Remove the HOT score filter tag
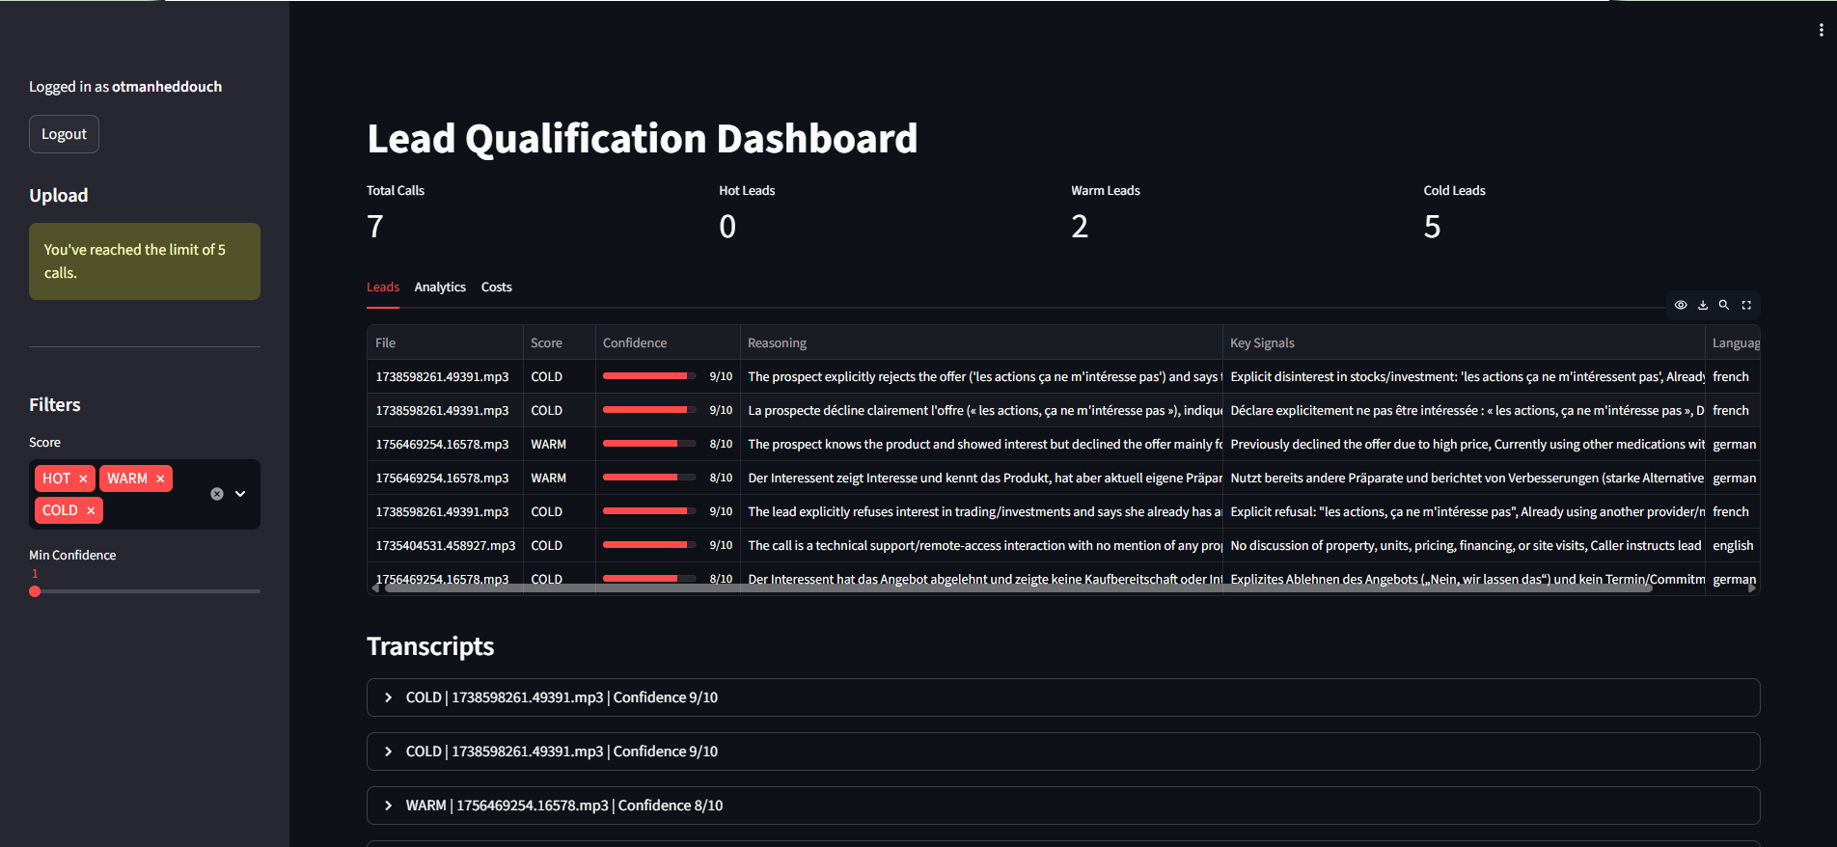 83,478
